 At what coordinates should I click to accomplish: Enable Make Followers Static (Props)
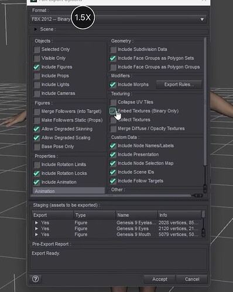tap(36, 120)
